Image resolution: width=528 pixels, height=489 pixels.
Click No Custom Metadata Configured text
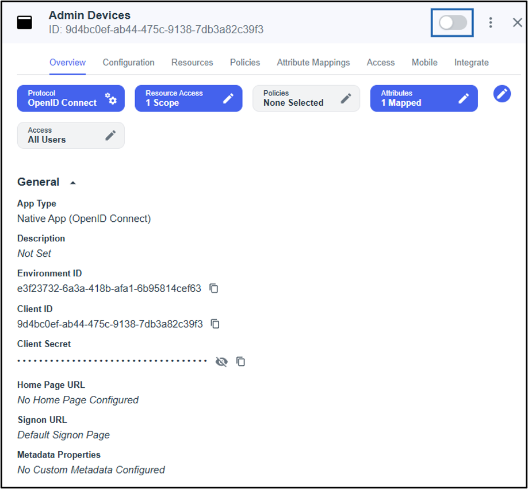click(x=91, y=470)
